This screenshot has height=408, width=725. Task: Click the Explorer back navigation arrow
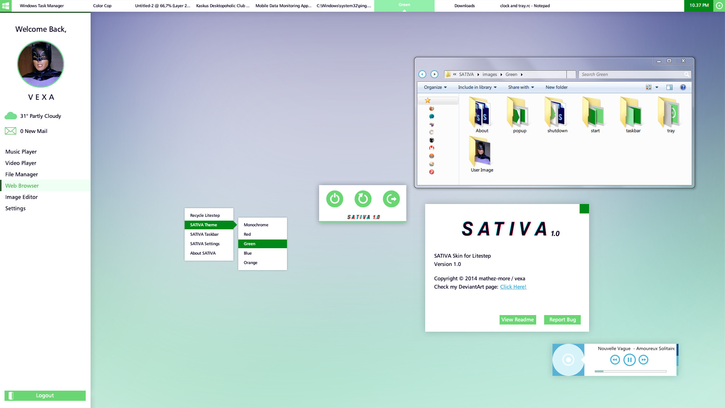(422, 74)
